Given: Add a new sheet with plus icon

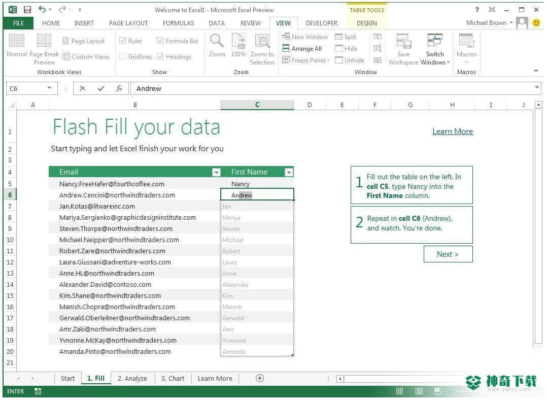Looking at the screenshot, I should pos(260,378).
